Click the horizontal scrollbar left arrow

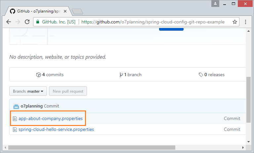click(x=6, y=147)
